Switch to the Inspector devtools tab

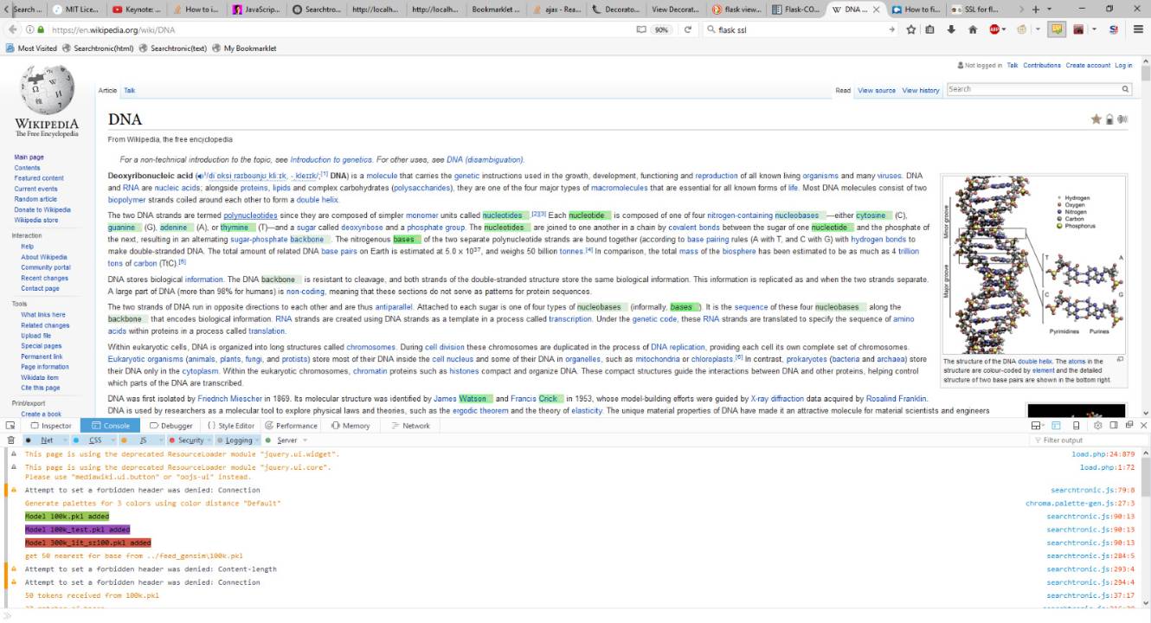[51, 426]
